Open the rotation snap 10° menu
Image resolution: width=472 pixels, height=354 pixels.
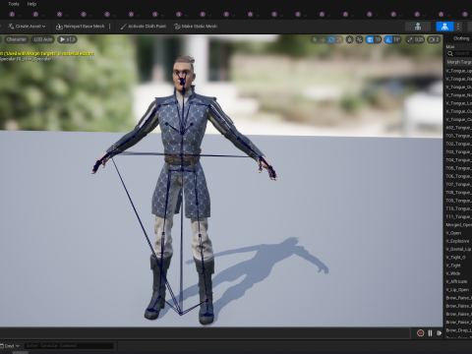(x=396, y=39)
